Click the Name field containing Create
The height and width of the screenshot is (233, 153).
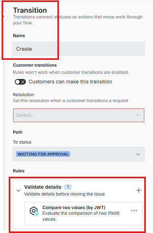click(x=78, y=49)
